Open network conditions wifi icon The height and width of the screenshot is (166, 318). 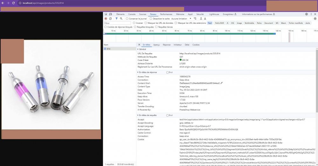195,19
